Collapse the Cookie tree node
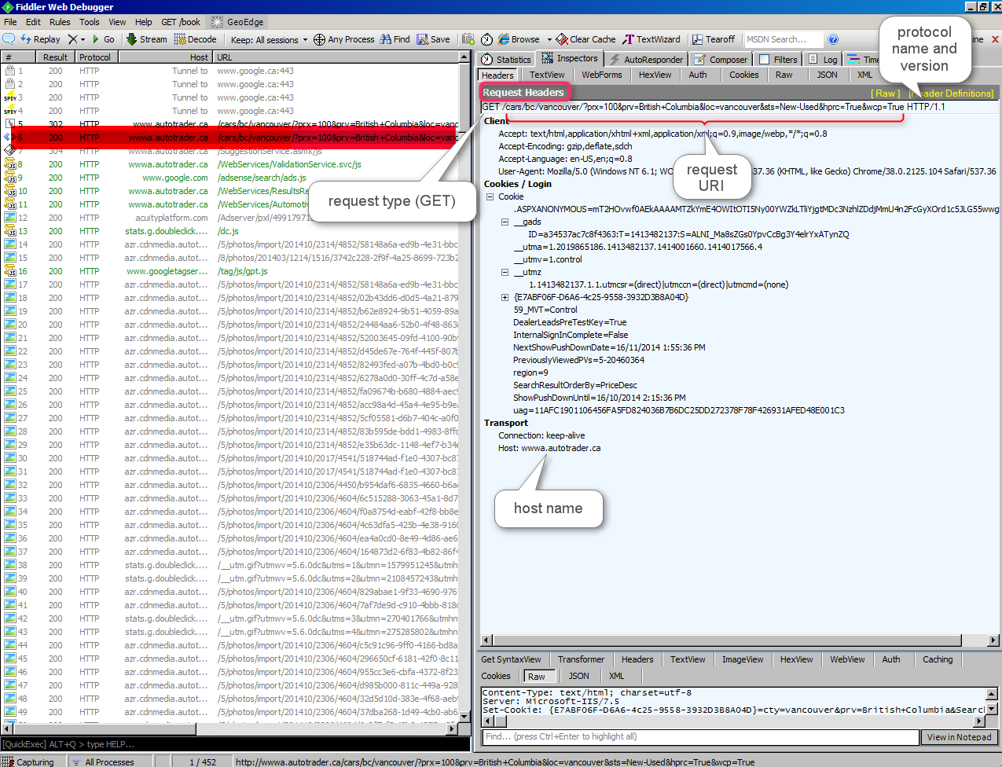This screenshot has height=767, width=1002. [490, 196]
